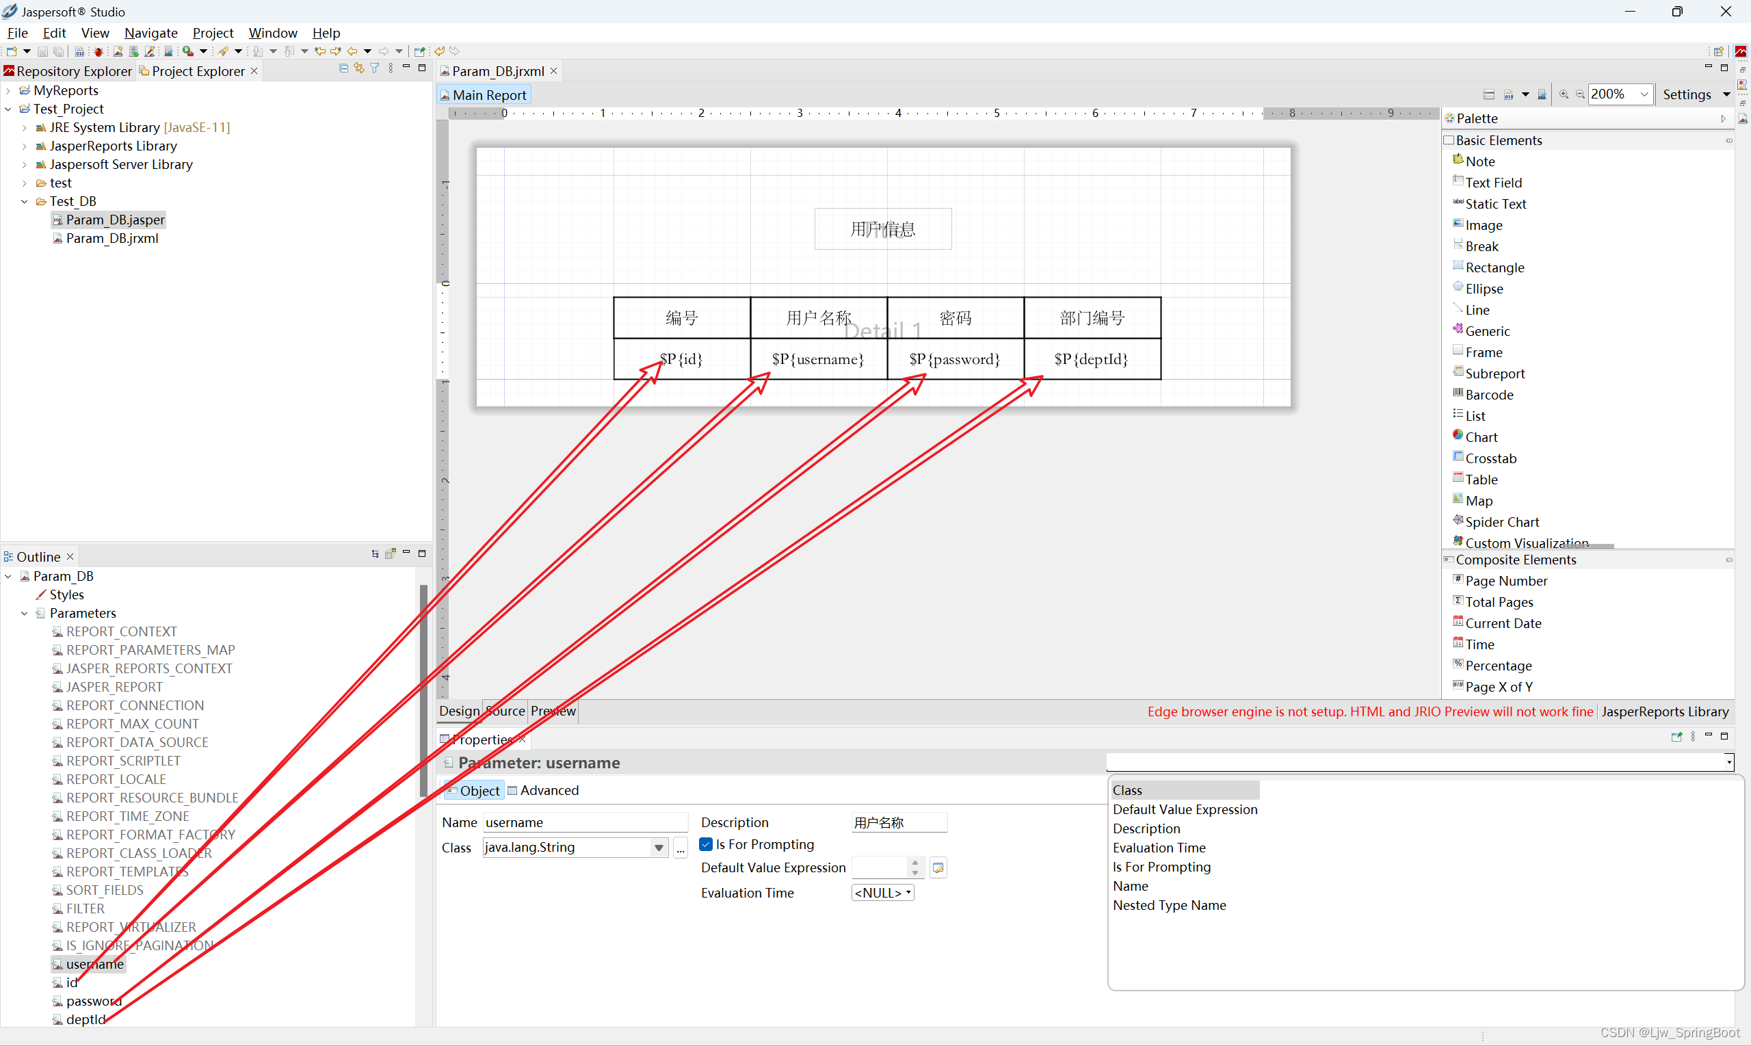Image resolution: width=1751 pixels, height=1046 pixels.
Task: Select the Subreport element tool
Action: [x=1492, y=372]
